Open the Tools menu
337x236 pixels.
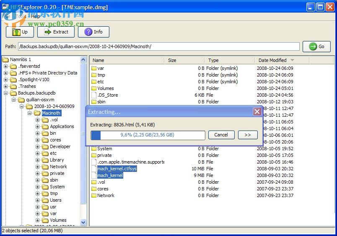pos(22,16)
